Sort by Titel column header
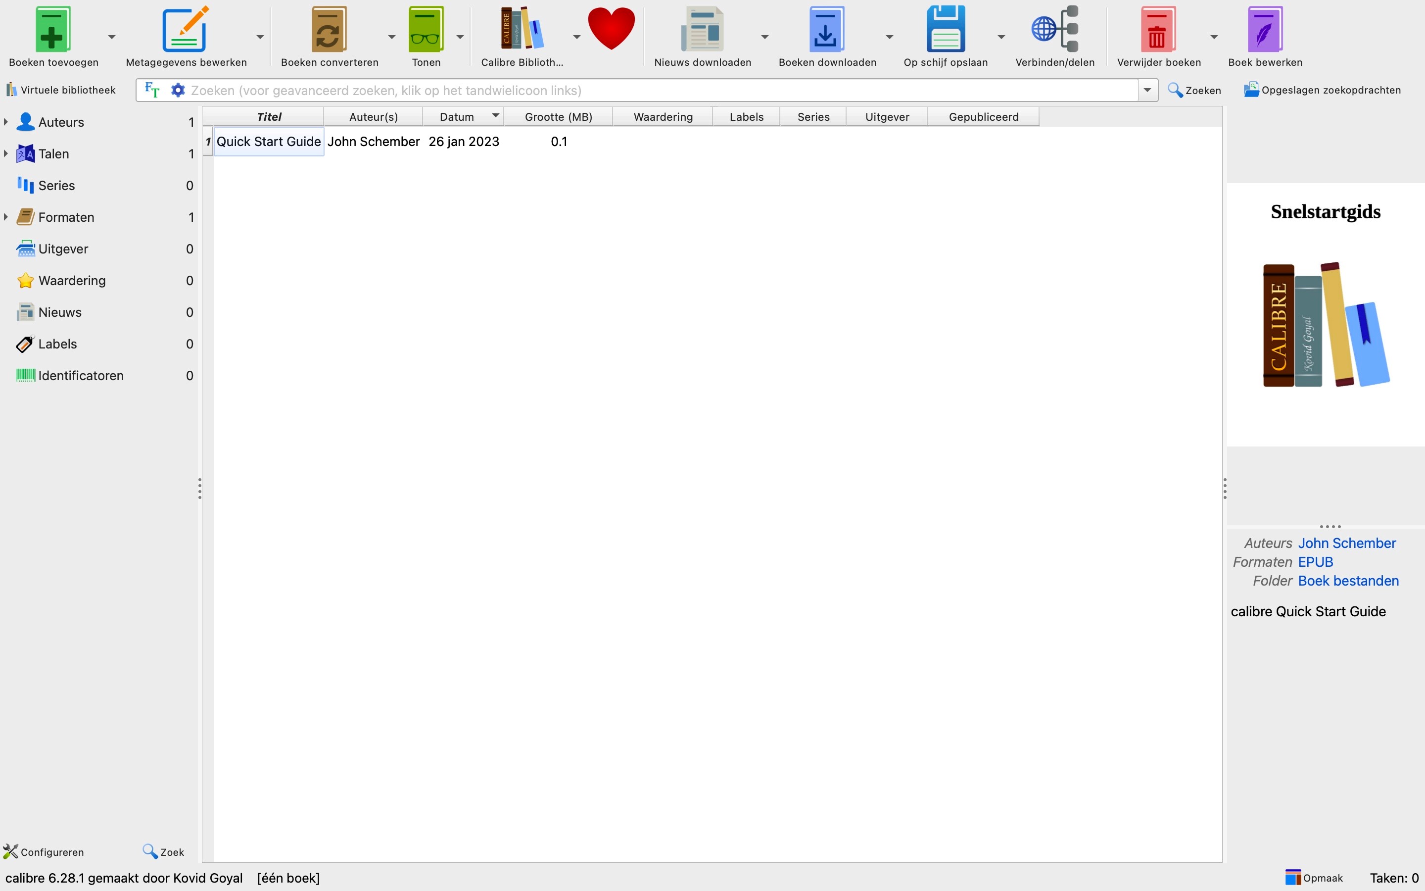Screen dimensions: 1425x891 (x=269, y=117)
